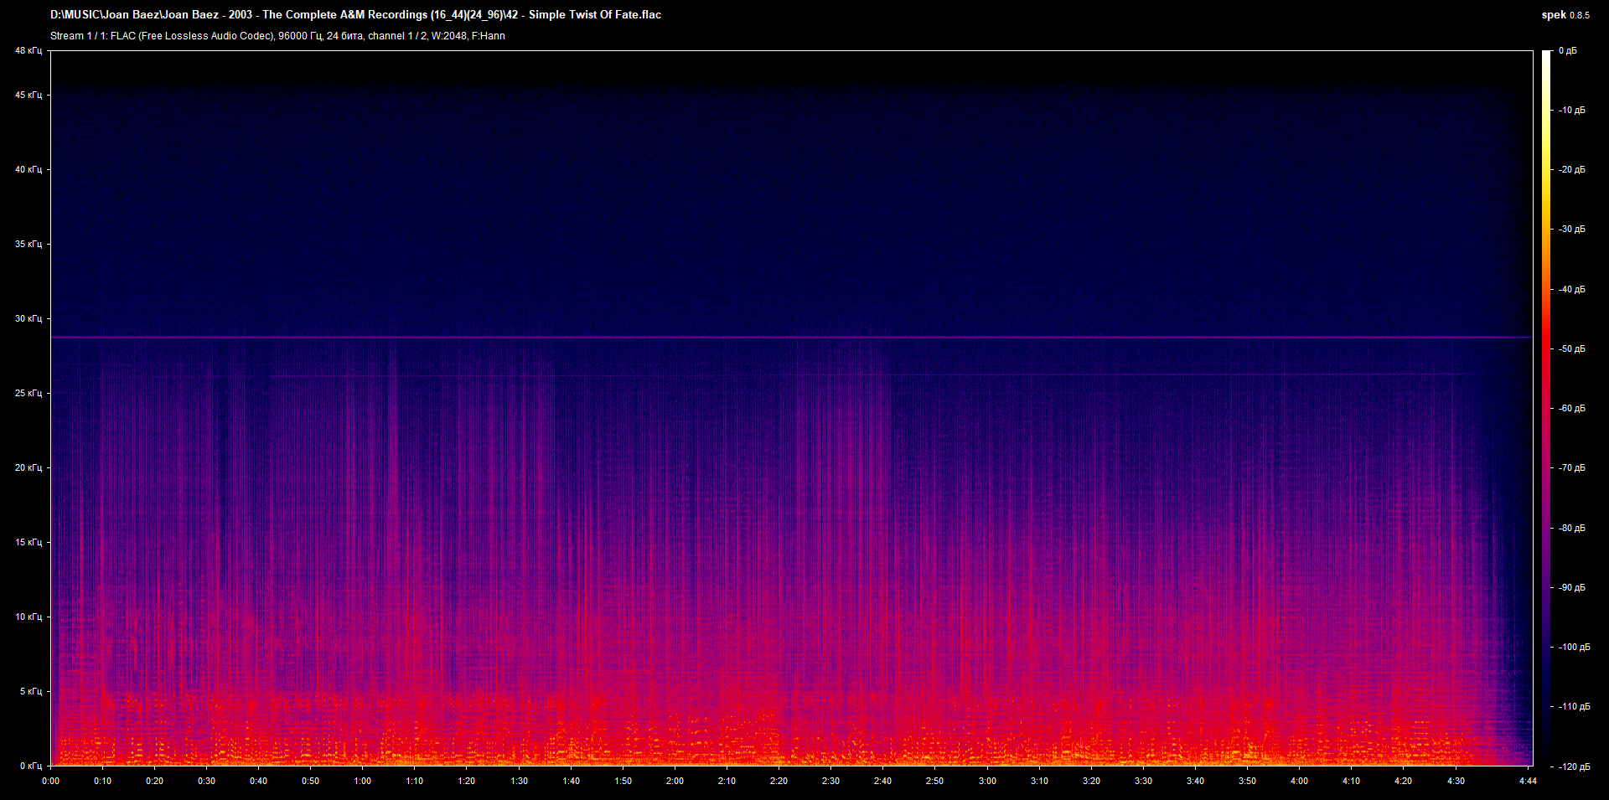Click the 45 кГц frequency label

tap(28, 95)
